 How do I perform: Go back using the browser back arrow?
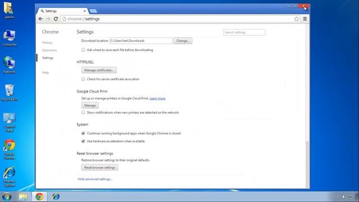pyautogui.click(x=40, y=19)
